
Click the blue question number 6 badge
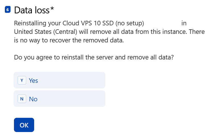tap(8, 10)
